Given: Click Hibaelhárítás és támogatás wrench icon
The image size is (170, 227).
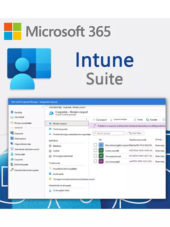Looking at the screenshot, I should (12, 170).
